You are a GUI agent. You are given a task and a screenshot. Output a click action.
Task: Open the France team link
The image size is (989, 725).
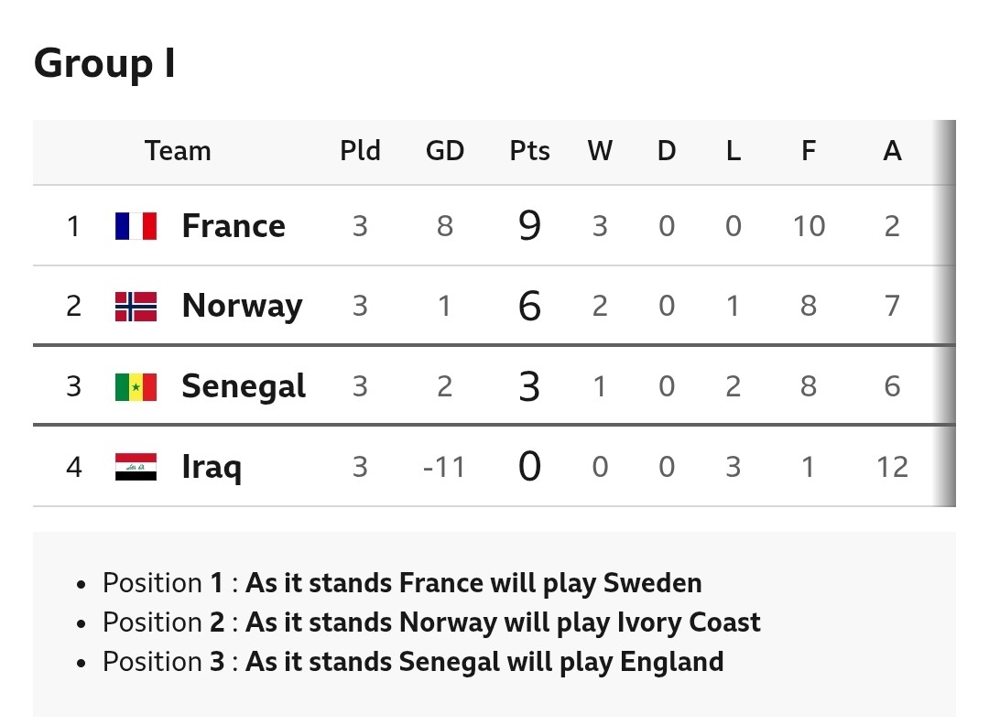tap(234, 226)
